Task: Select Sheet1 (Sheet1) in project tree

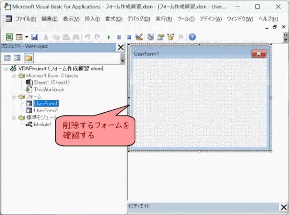Action: click(52, 83)
